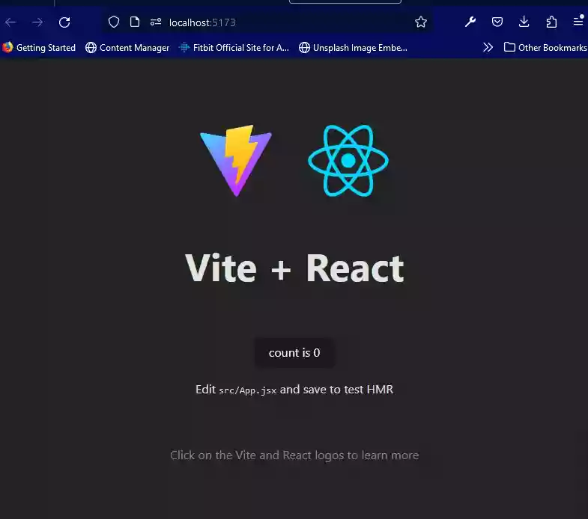Screen dimensions: 588x519
Task: Click the 'Vite + React' heading
Action: [x=294, y=268]
